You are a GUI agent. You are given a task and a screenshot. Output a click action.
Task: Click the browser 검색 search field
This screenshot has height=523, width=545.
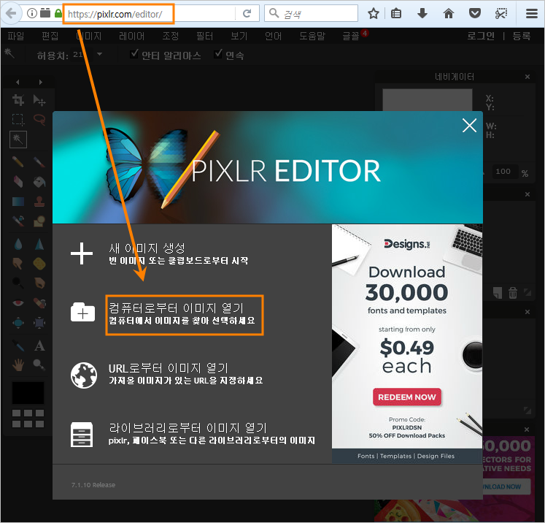point(311,14)
